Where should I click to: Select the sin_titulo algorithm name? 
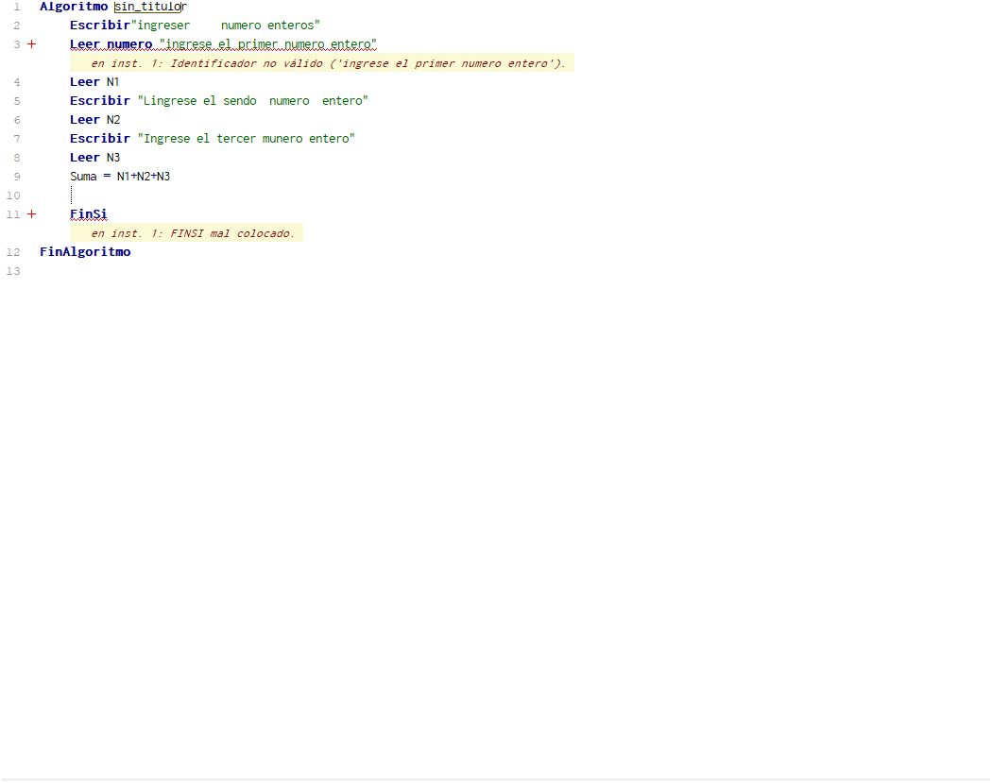pos(148,7)
